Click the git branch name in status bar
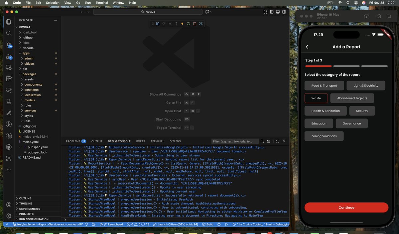The image size is (399, 234). click(x=48, y=224)
